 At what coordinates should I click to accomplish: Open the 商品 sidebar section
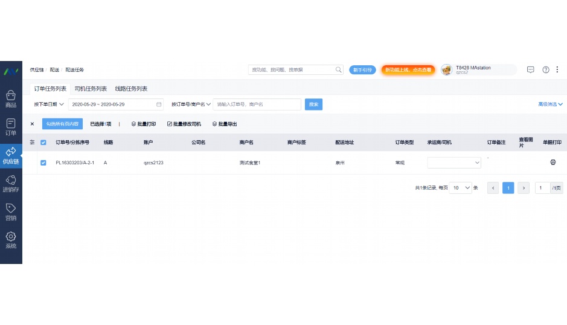click(x=11, y=99)
